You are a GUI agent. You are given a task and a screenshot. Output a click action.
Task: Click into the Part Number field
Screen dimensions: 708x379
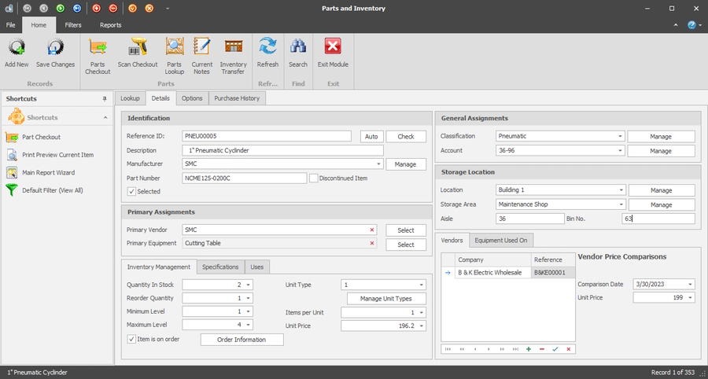[245, 178]
